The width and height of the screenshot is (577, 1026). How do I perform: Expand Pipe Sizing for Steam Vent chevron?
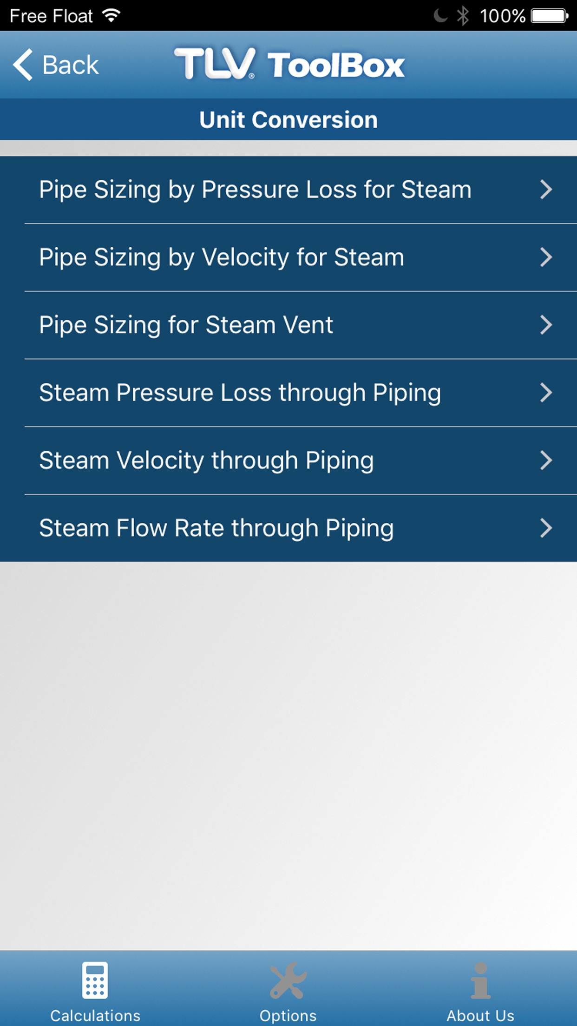546,325
